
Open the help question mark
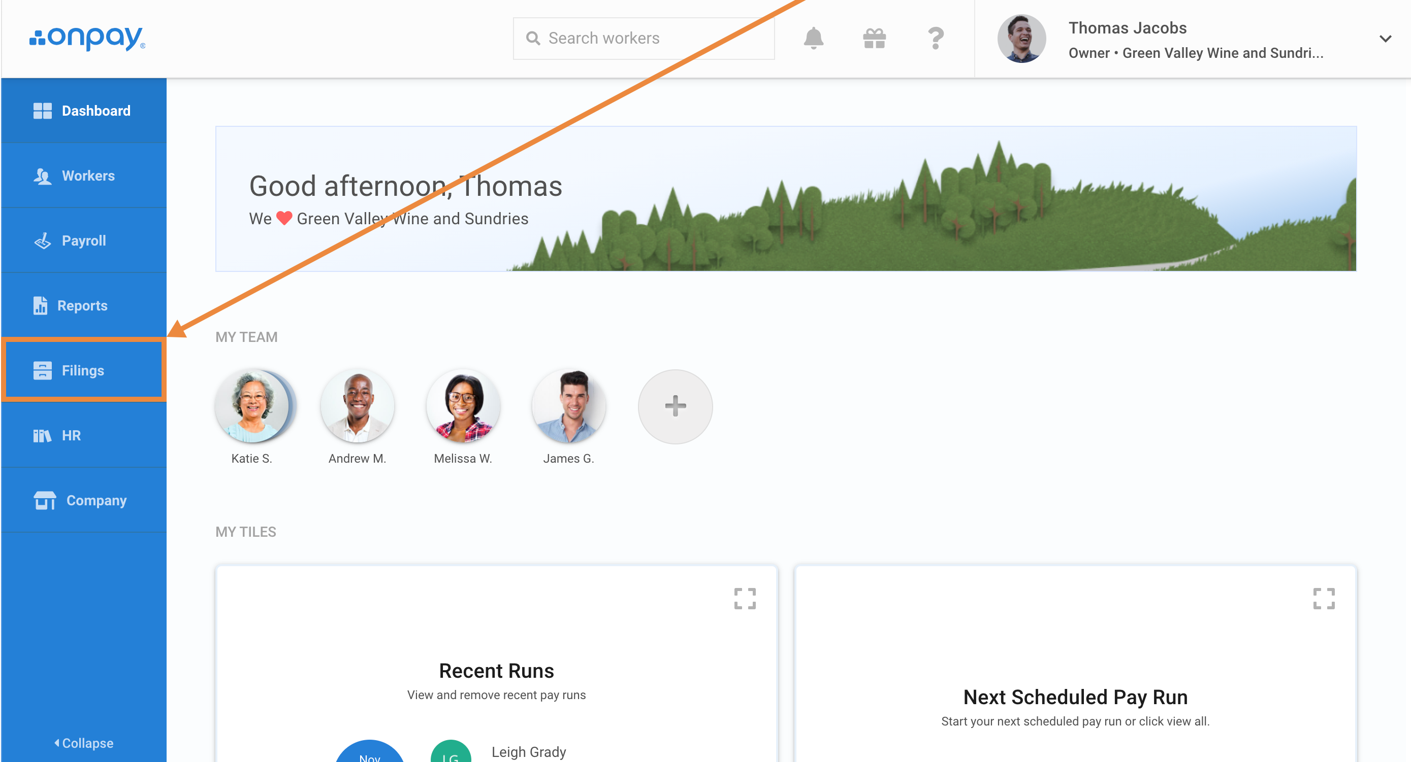click(936, 38)
